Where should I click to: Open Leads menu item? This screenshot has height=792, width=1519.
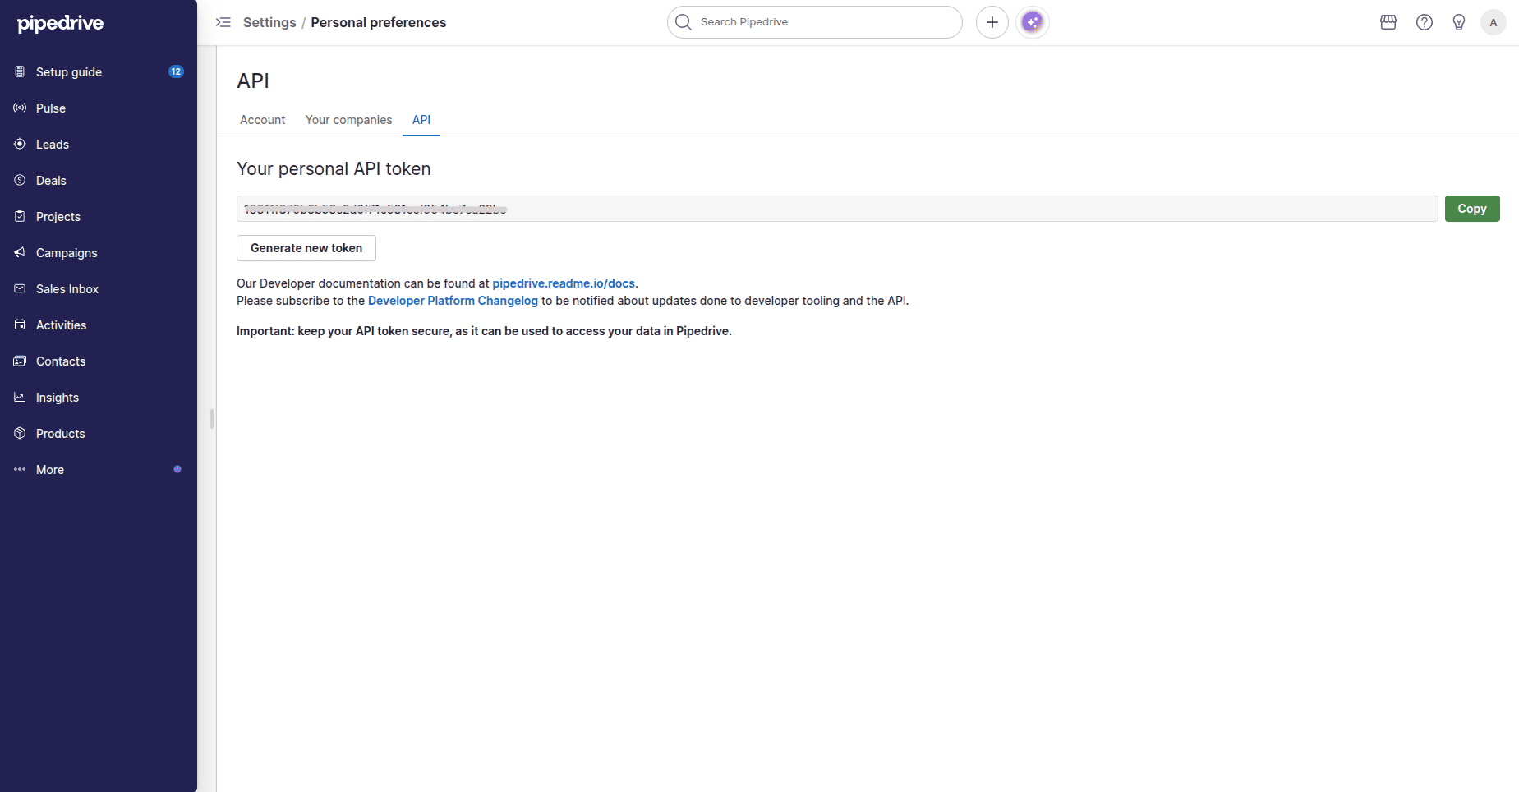coord(99,144)
